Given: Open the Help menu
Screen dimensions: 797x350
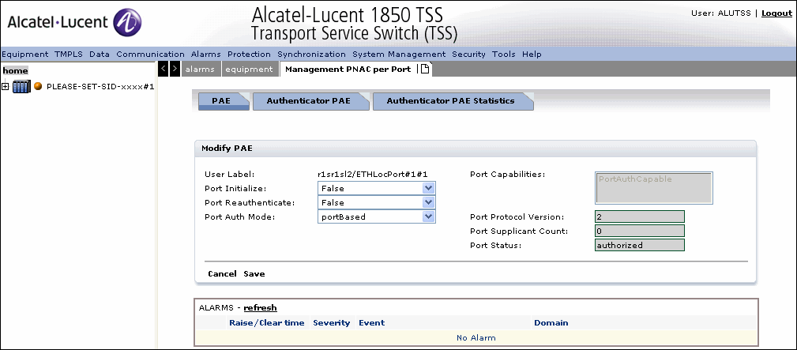Looking at the screenshot, I should 532,54.
